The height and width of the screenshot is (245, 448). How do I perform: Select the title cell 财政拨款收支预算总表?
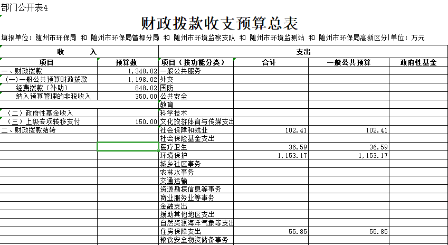pos(220,23)
